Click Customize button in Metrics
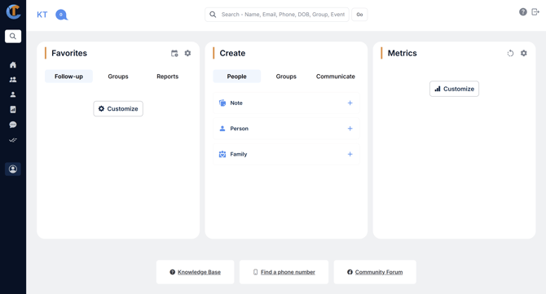Viewport: 546px width, 294px height. (x=454, y=89)
